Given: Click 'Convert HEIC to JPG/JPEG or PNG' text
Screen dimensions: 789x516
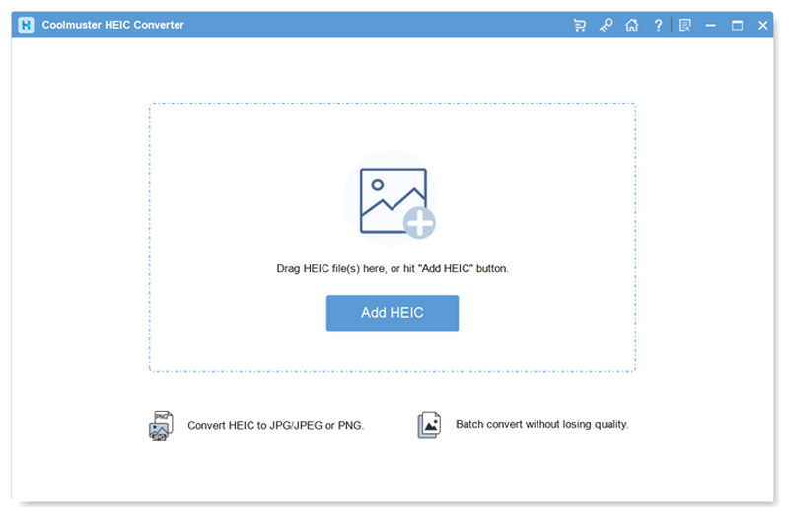Looking at the screenshot, I should click(276, 426).
